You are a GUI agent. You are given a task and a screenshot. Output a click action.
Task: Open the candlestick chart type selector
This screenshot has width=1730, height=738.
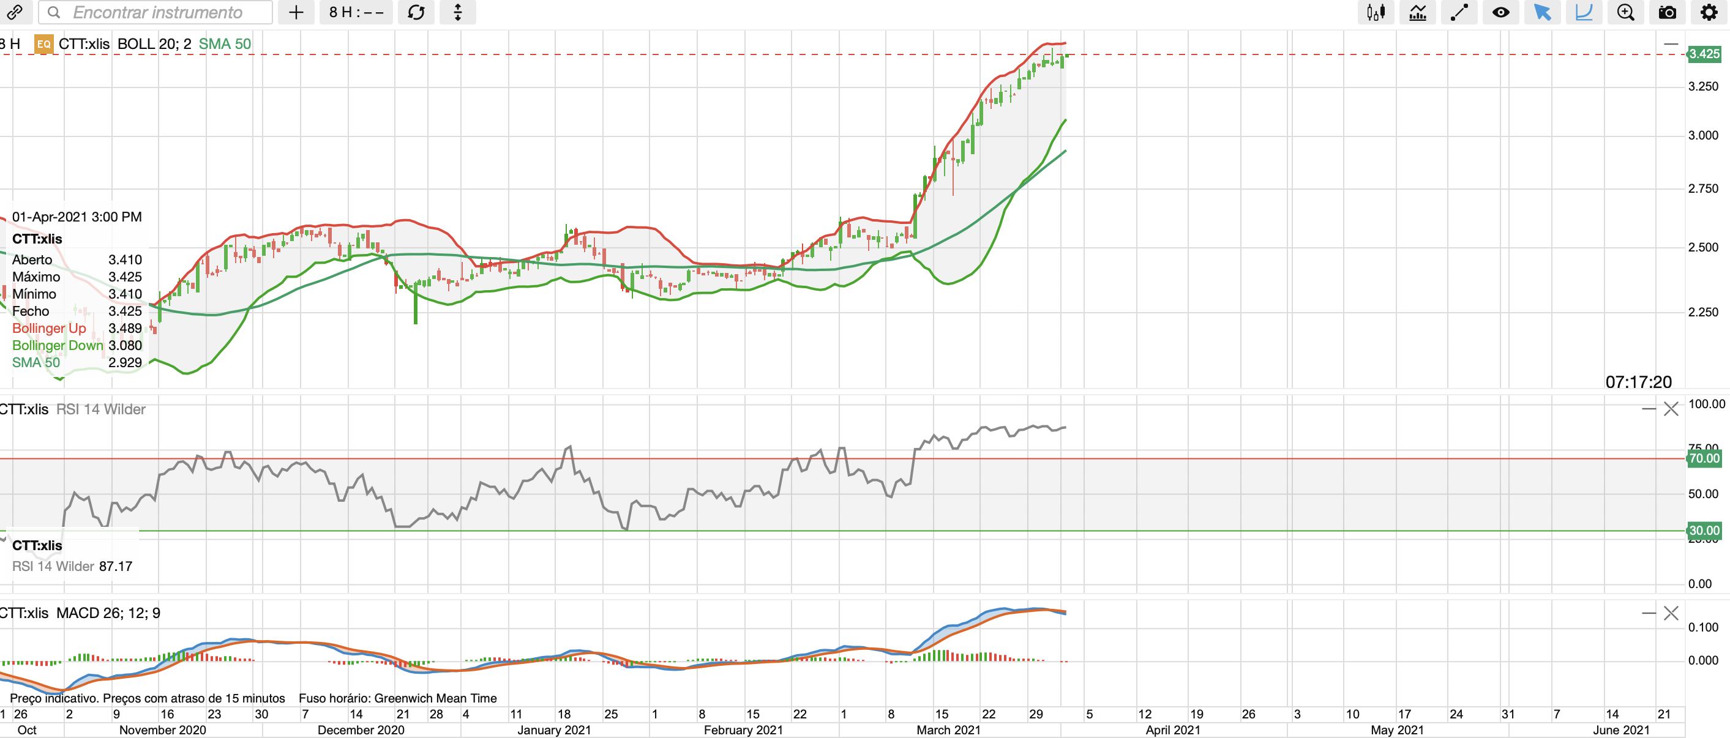click(1376, 12)
